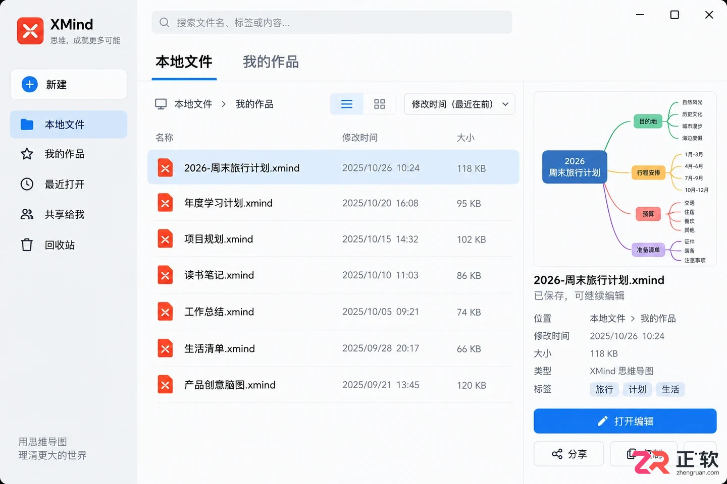Click the size 66 KB
The image size is (727, 484).
[x=469, y=348]
